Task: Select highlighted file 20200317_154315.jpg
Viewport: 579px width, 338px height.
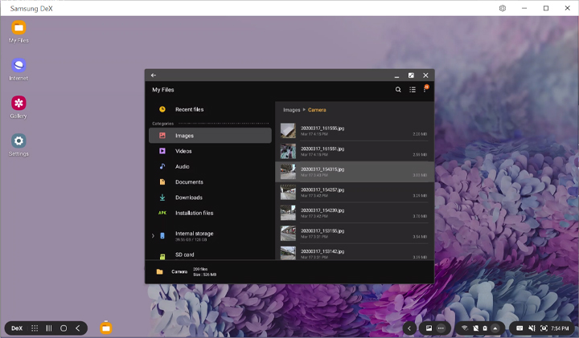Action: [355, 172]
